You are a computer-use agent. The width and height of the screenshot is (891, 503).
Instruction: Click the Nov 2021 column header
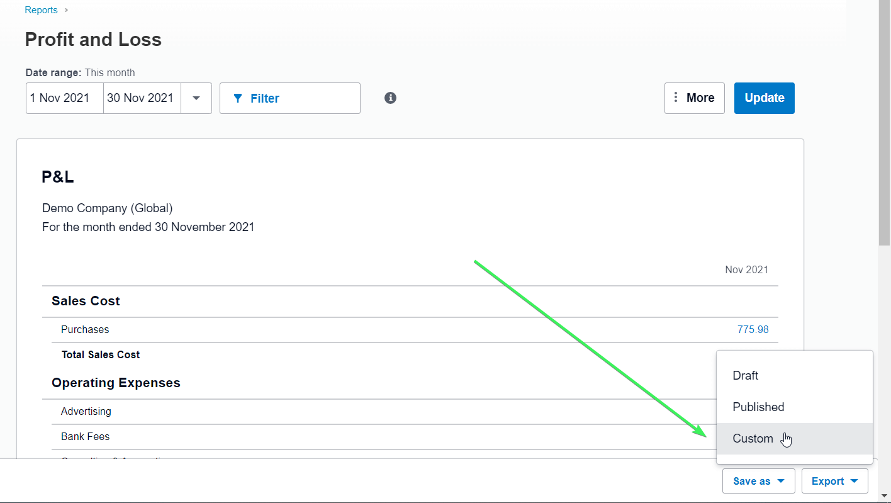coord(747,269)
